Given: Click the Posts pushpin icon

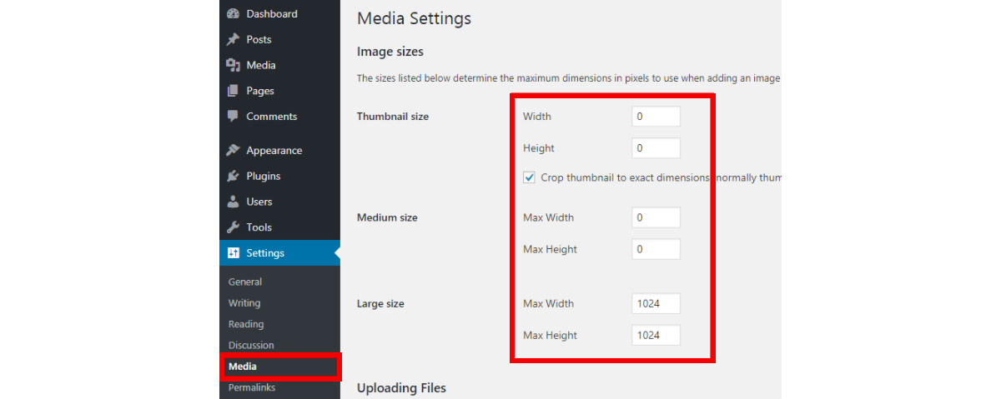Looking at the screenshot, I should click(x=233, y=40).
